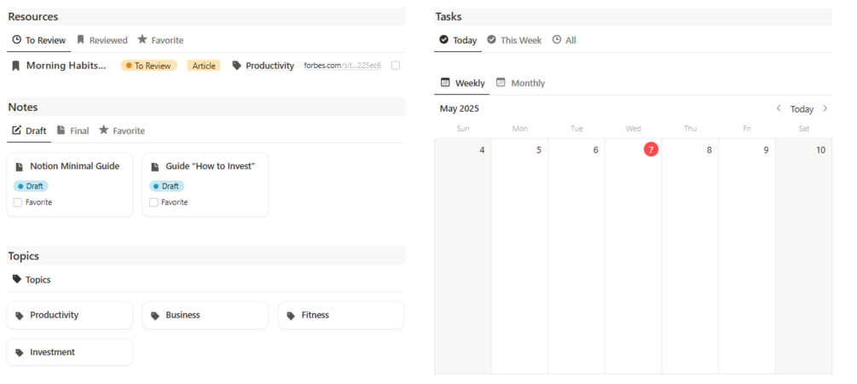Tick Favorite checkbox on Notion Minimal Guide
Viewport: 857px width, 384px height.
pyautogui.click(x=18, y=202)
